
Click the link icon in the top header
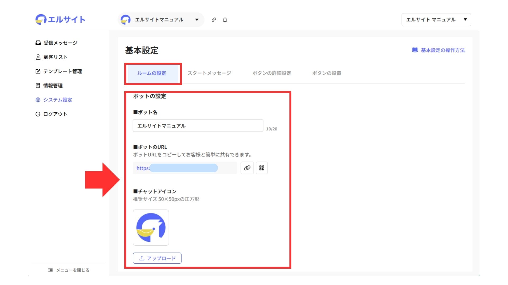point(214,20)
